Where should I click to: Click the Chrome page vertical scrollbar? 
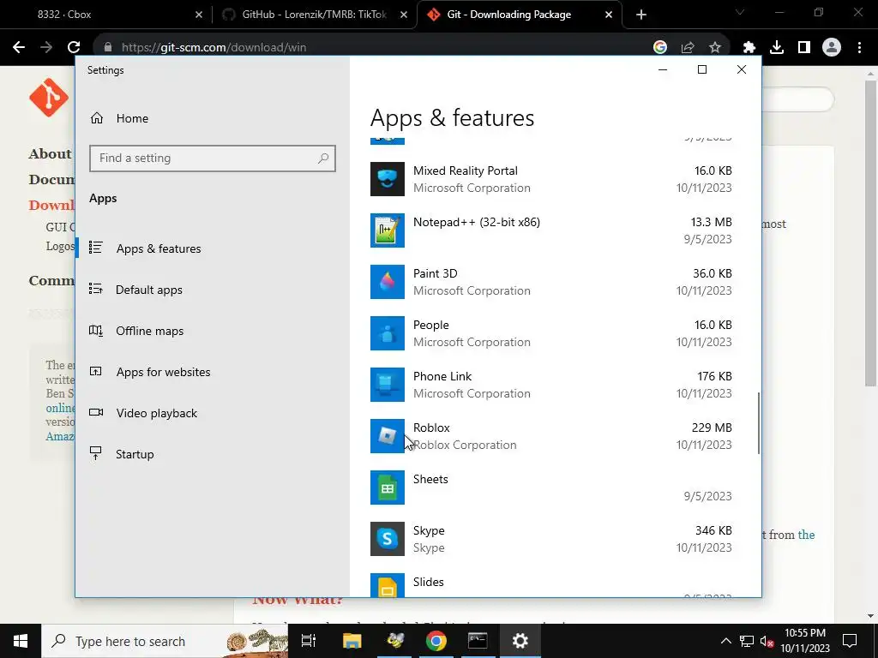870,233
